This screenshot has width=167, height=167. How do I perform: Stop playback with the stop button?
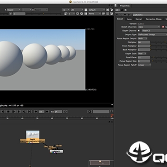[8, 111]
